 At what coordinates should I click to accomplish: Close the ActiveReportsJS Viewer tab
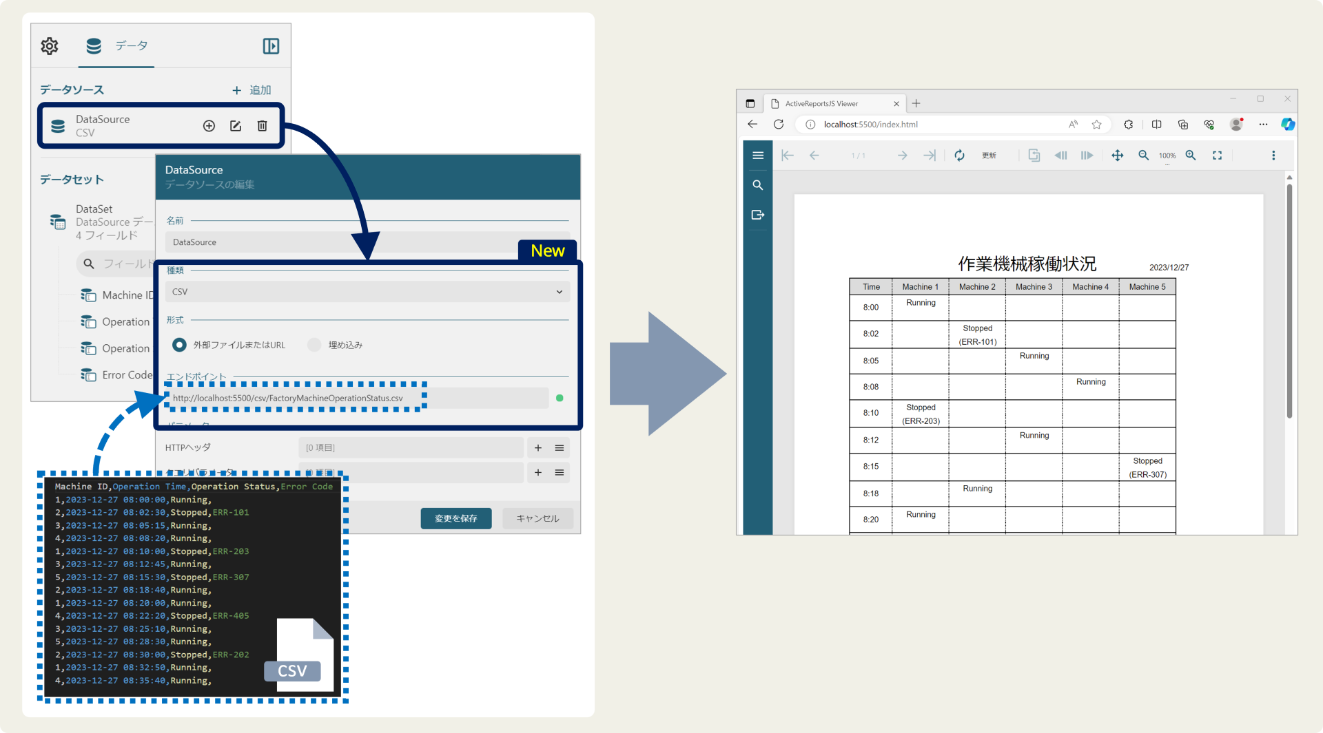click(896, 104)
